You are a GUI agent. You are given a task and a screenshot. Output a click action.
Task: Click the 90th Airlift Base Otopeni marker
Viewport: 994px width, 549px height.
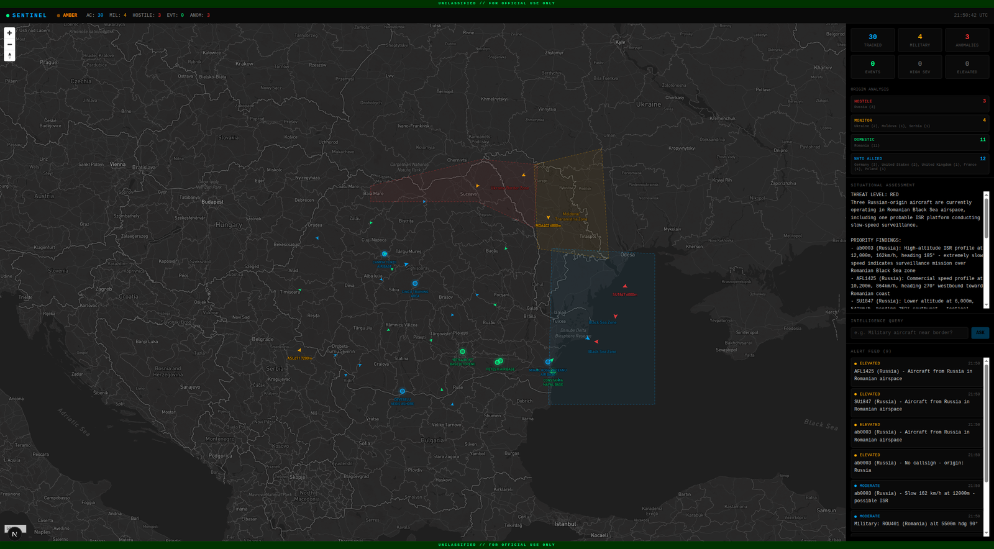tap(462, 352)
